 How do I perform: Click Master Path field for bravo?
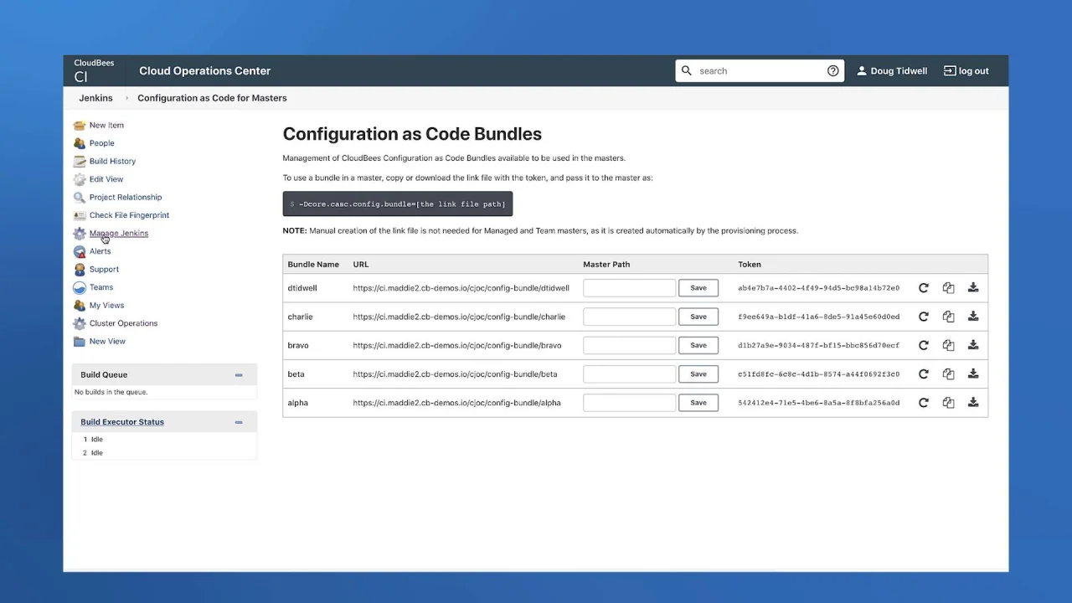point(629,345)
